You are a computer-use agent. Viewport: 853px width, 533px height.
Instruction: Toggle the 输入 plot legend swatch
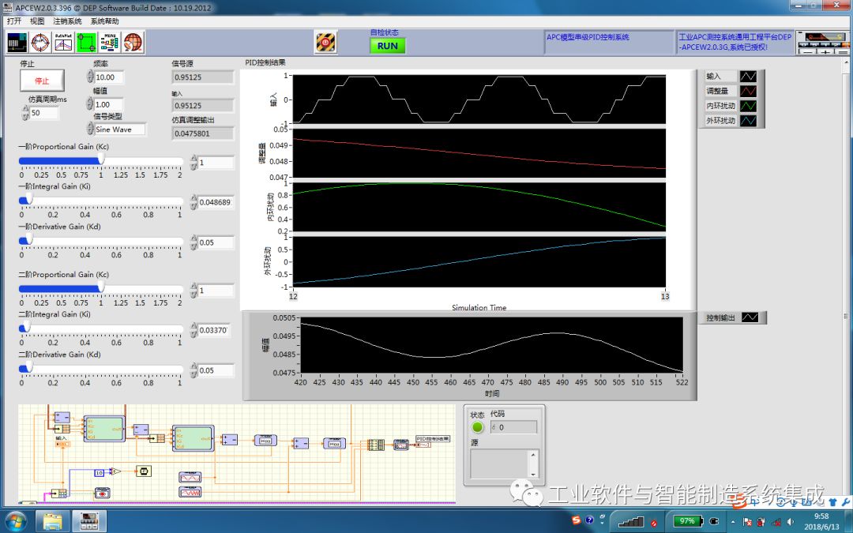pyautogui.click(x=747, y=77)
